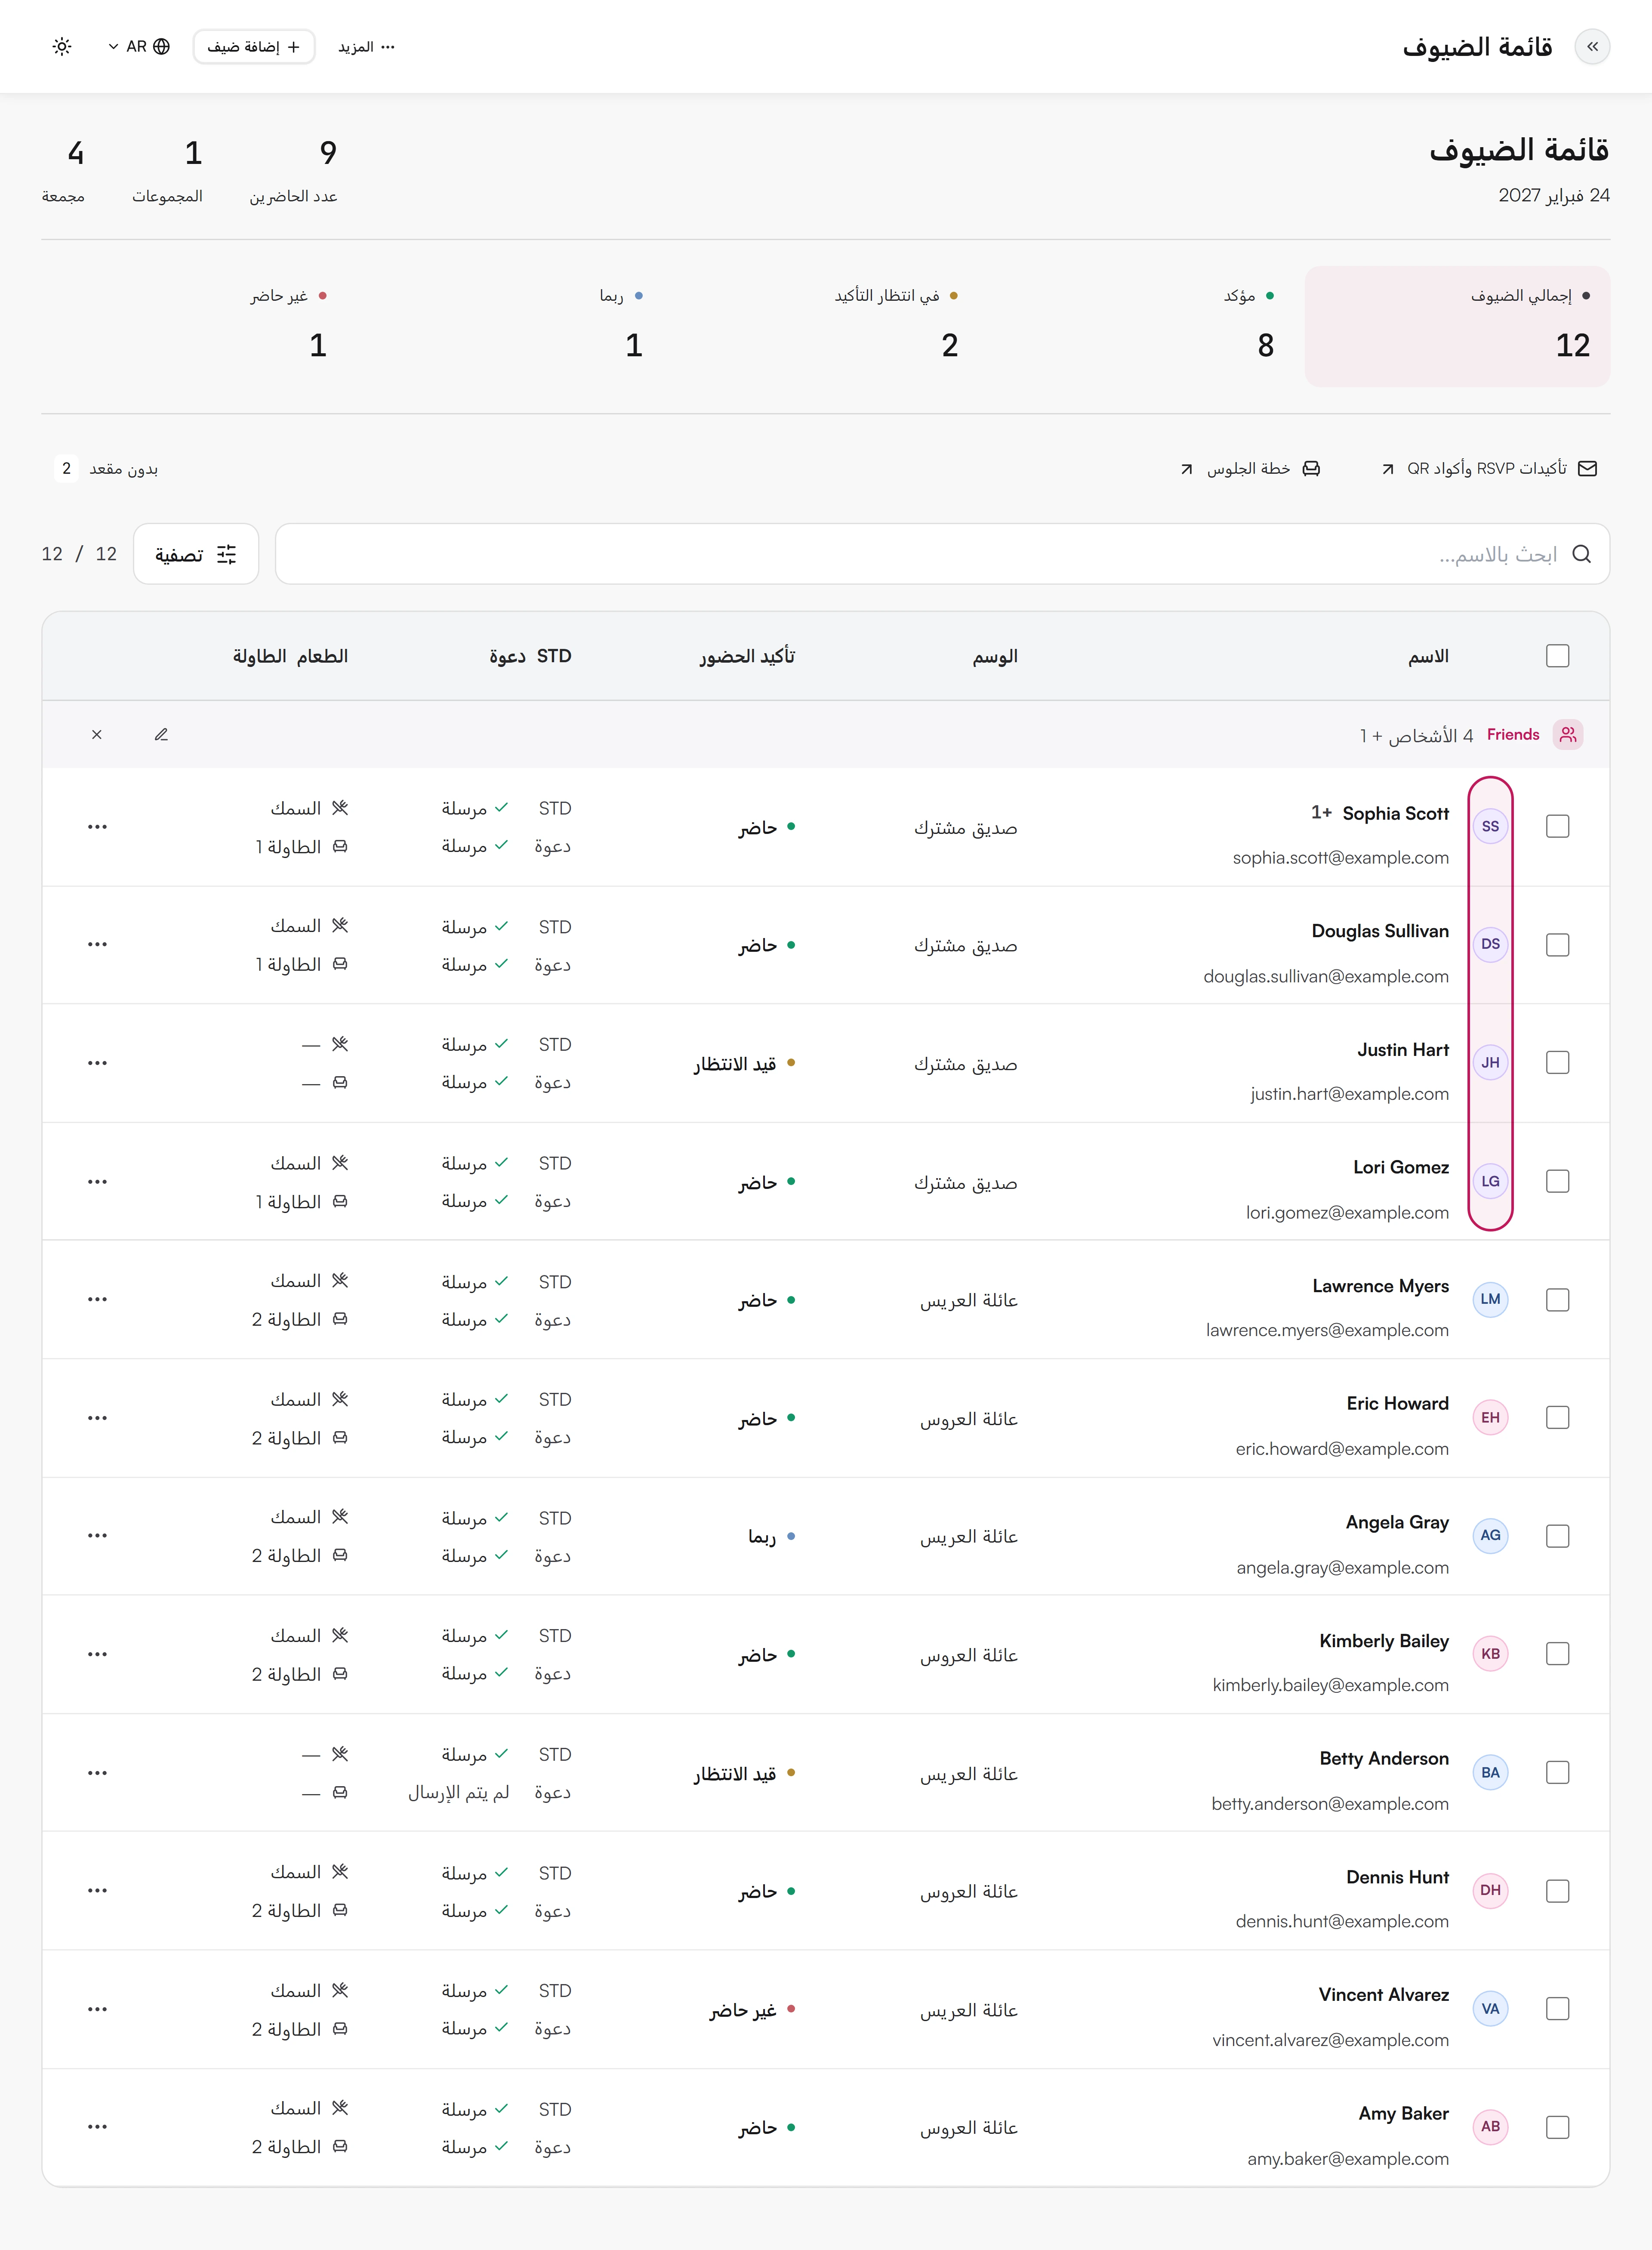The width and height of the screenshot is (1652, 2250).
Task: Click the Friends group people icon
Action: tap(1568, 735)
